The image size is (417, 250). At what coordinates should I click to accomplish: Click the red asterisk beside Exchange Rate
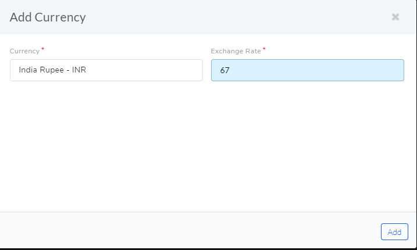(264, 49)
